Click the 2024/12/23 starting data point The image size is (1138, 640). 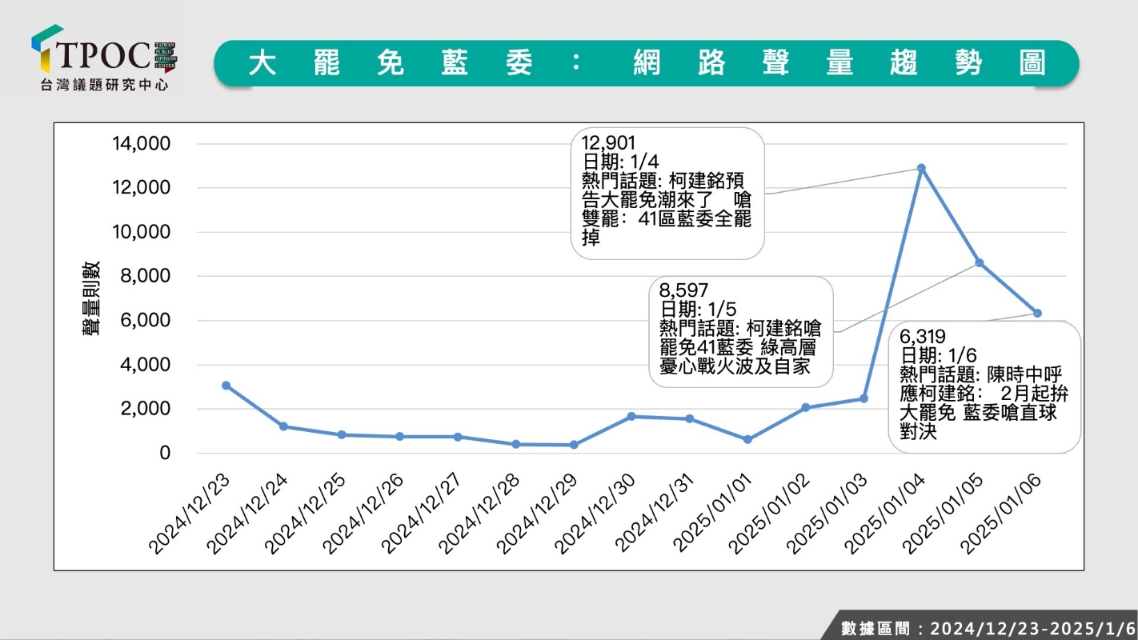tap(226, 385)
